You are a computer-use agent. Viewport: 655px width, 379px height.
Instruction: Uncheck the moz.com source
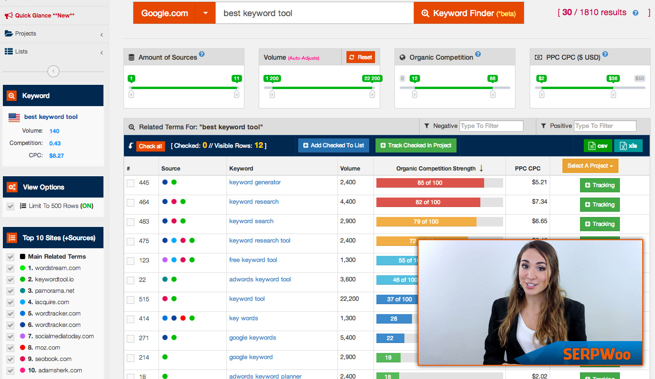(10, 348)
